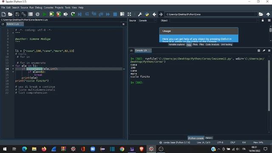Viewport: 272px width, 153px height.
Task: Open the editor tab browse button
Action: (3, 24)
